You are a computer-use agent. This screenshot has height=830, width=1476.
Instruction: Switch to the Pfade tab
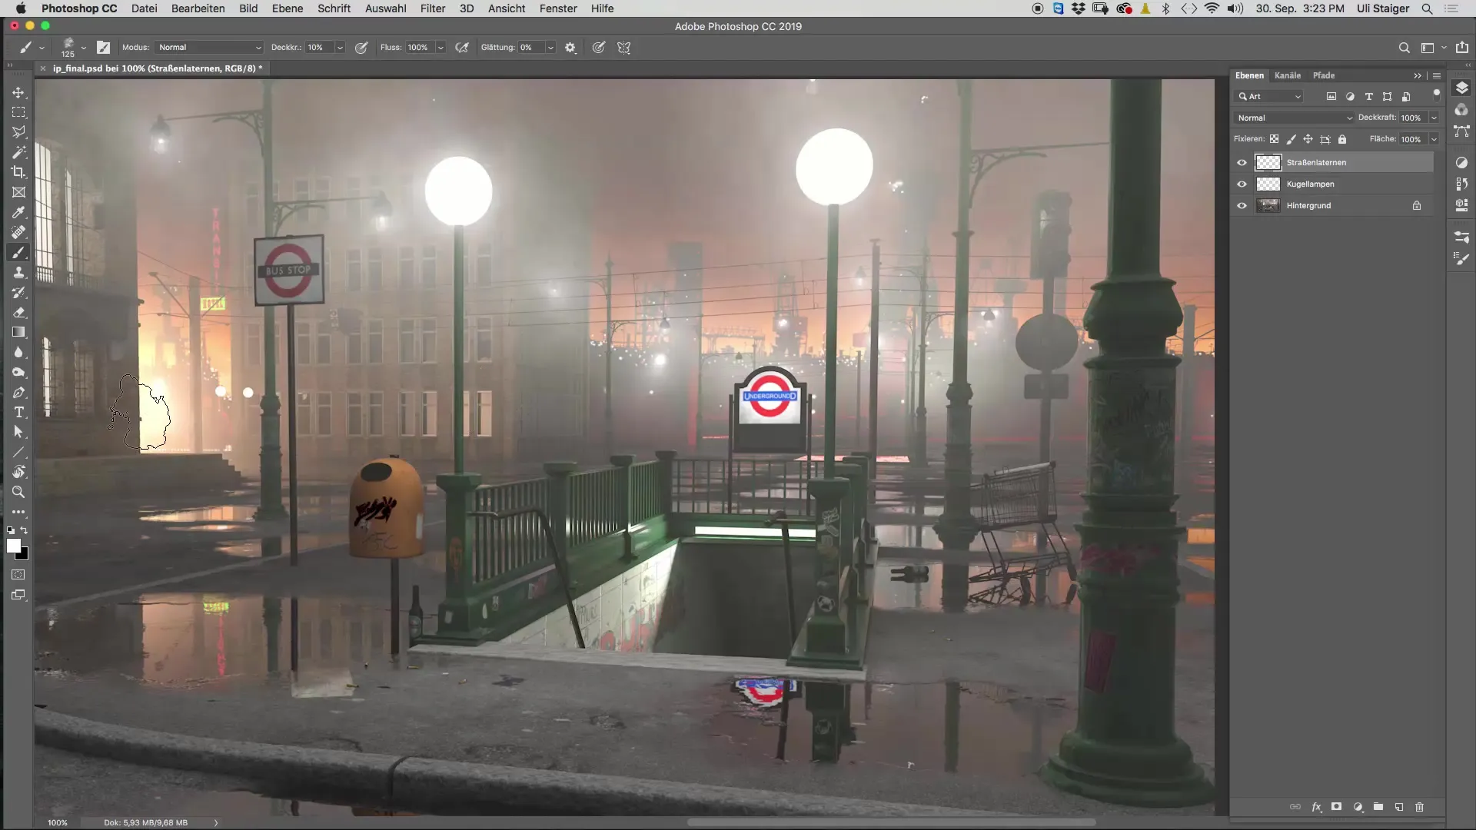click(x=1323, y=75)
